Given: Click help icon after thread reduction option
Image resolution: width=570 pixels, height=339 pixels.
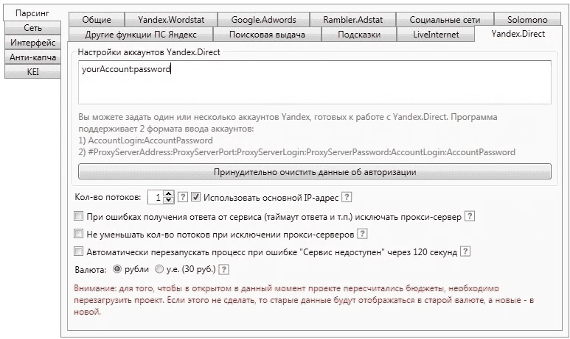Looking at the screenshot, I should coord(362,234).
